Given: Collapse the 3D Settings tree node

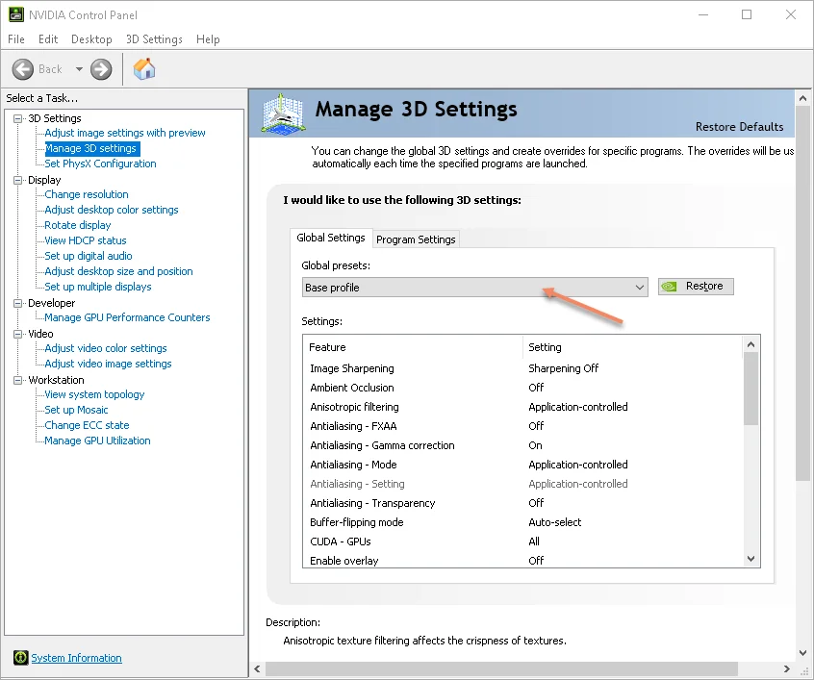Looking at the screenshot, I should coord(17,118).
